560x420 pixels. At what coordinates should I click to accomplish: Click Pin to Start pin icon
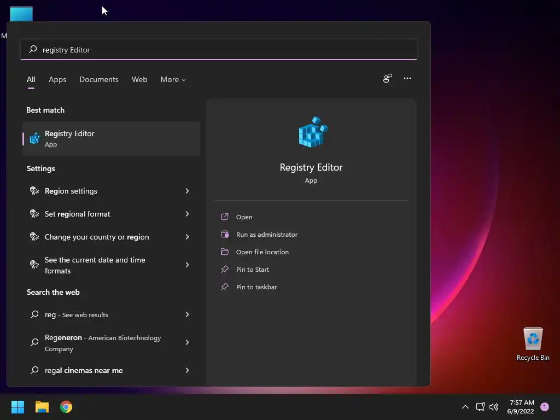point(225,269)
